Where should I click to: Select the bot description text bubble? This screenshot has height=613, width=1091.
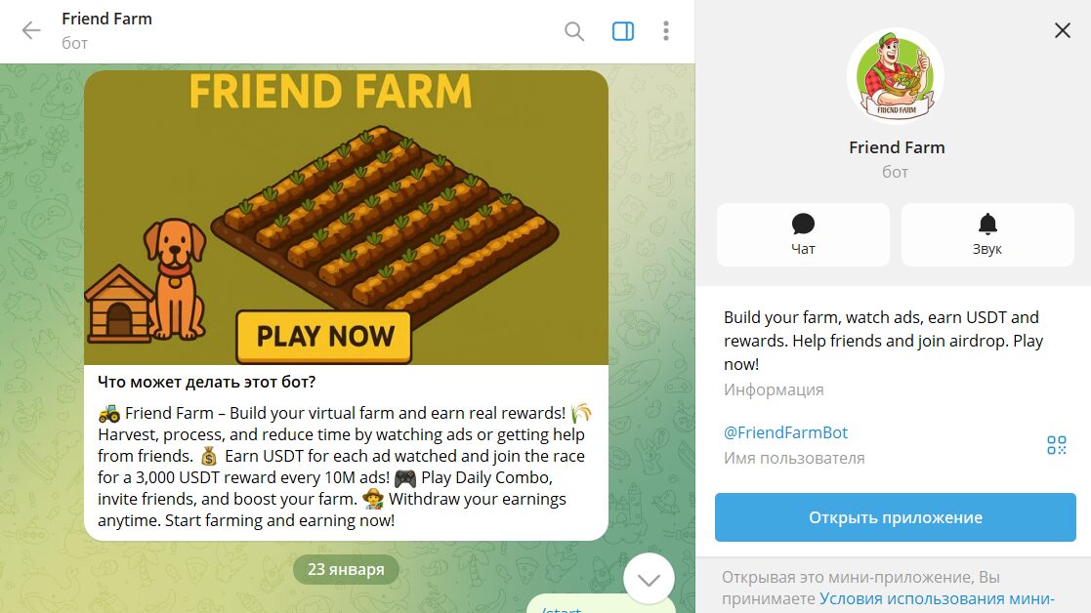coord(346,452)
